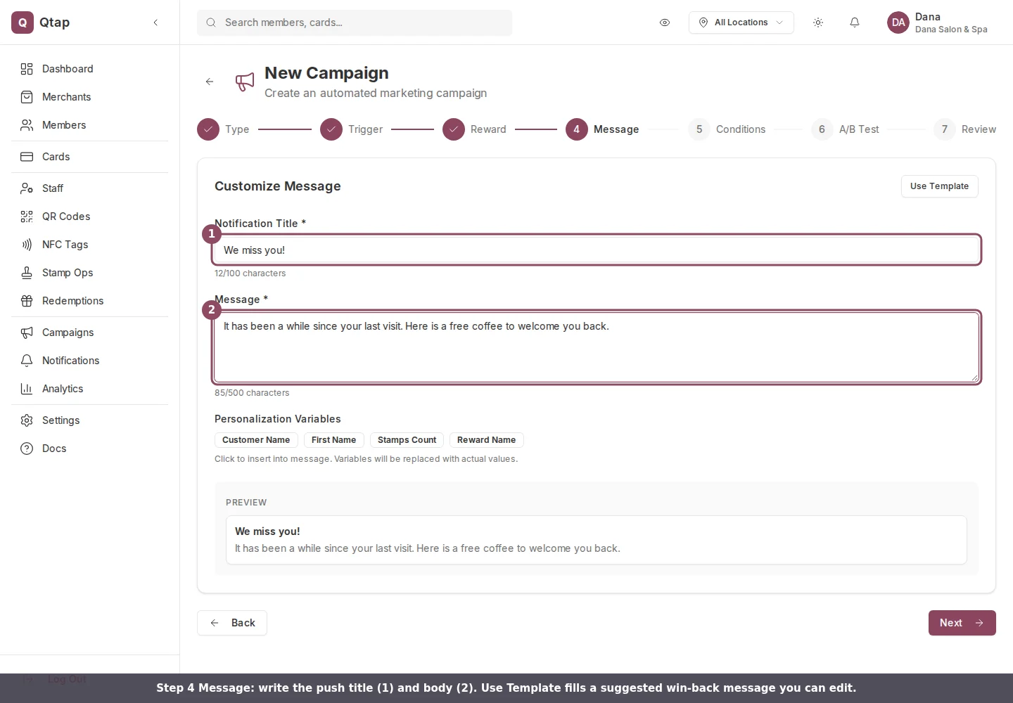Click the Analytics chart icon
Viewport: 1013px width, 703px height.
[27, 389]
